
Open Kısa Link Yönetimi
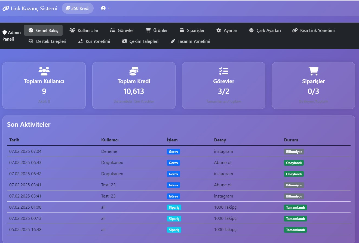(313, 30)
